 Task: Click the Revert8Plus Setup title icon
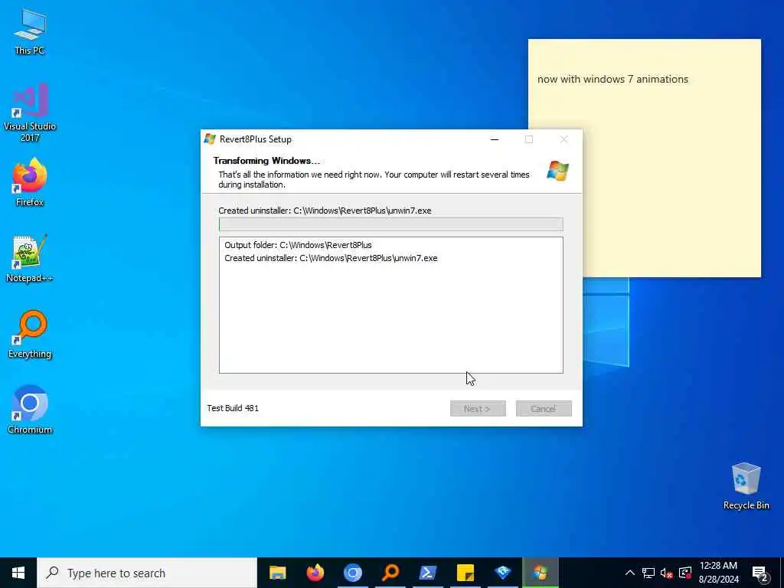point(210,139)
